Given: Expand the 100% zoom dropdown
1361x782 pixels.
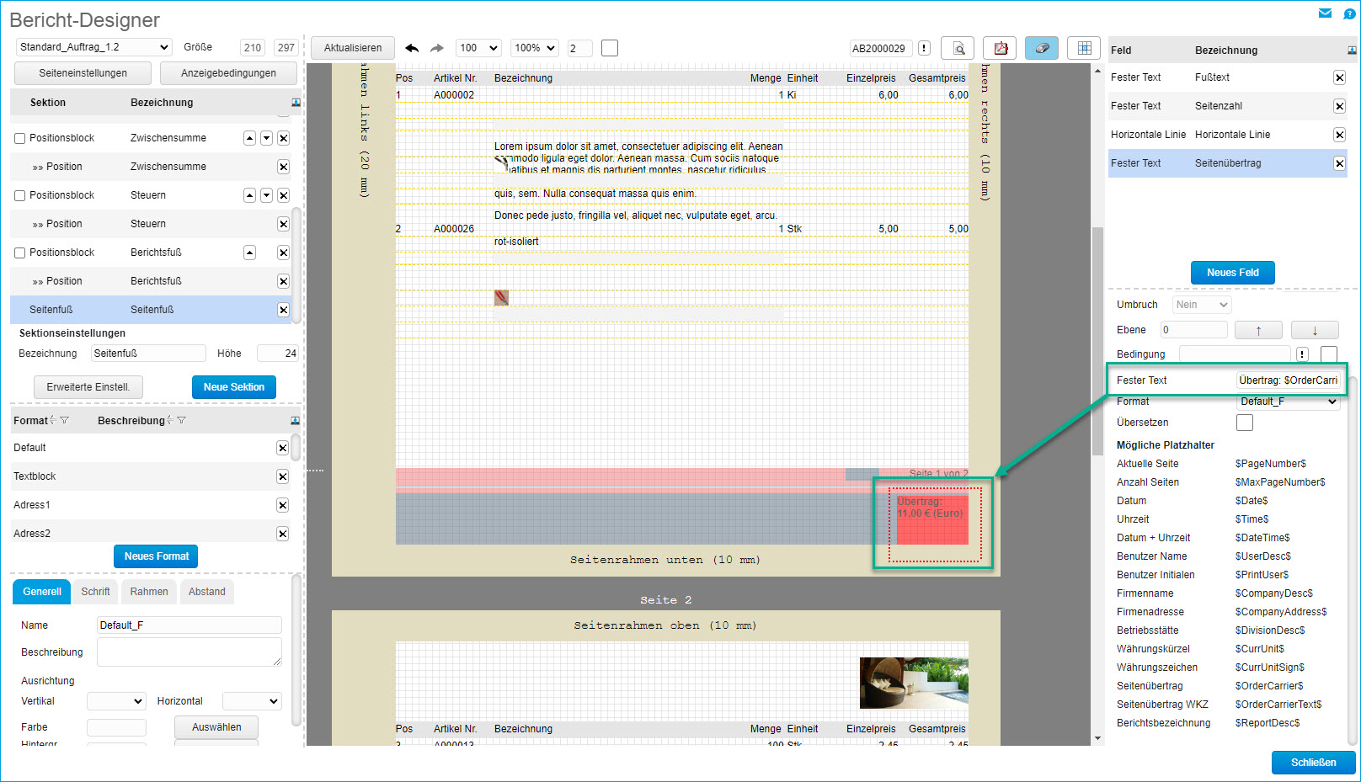Looking at the screenshot, I should click(x=534, y=48).
